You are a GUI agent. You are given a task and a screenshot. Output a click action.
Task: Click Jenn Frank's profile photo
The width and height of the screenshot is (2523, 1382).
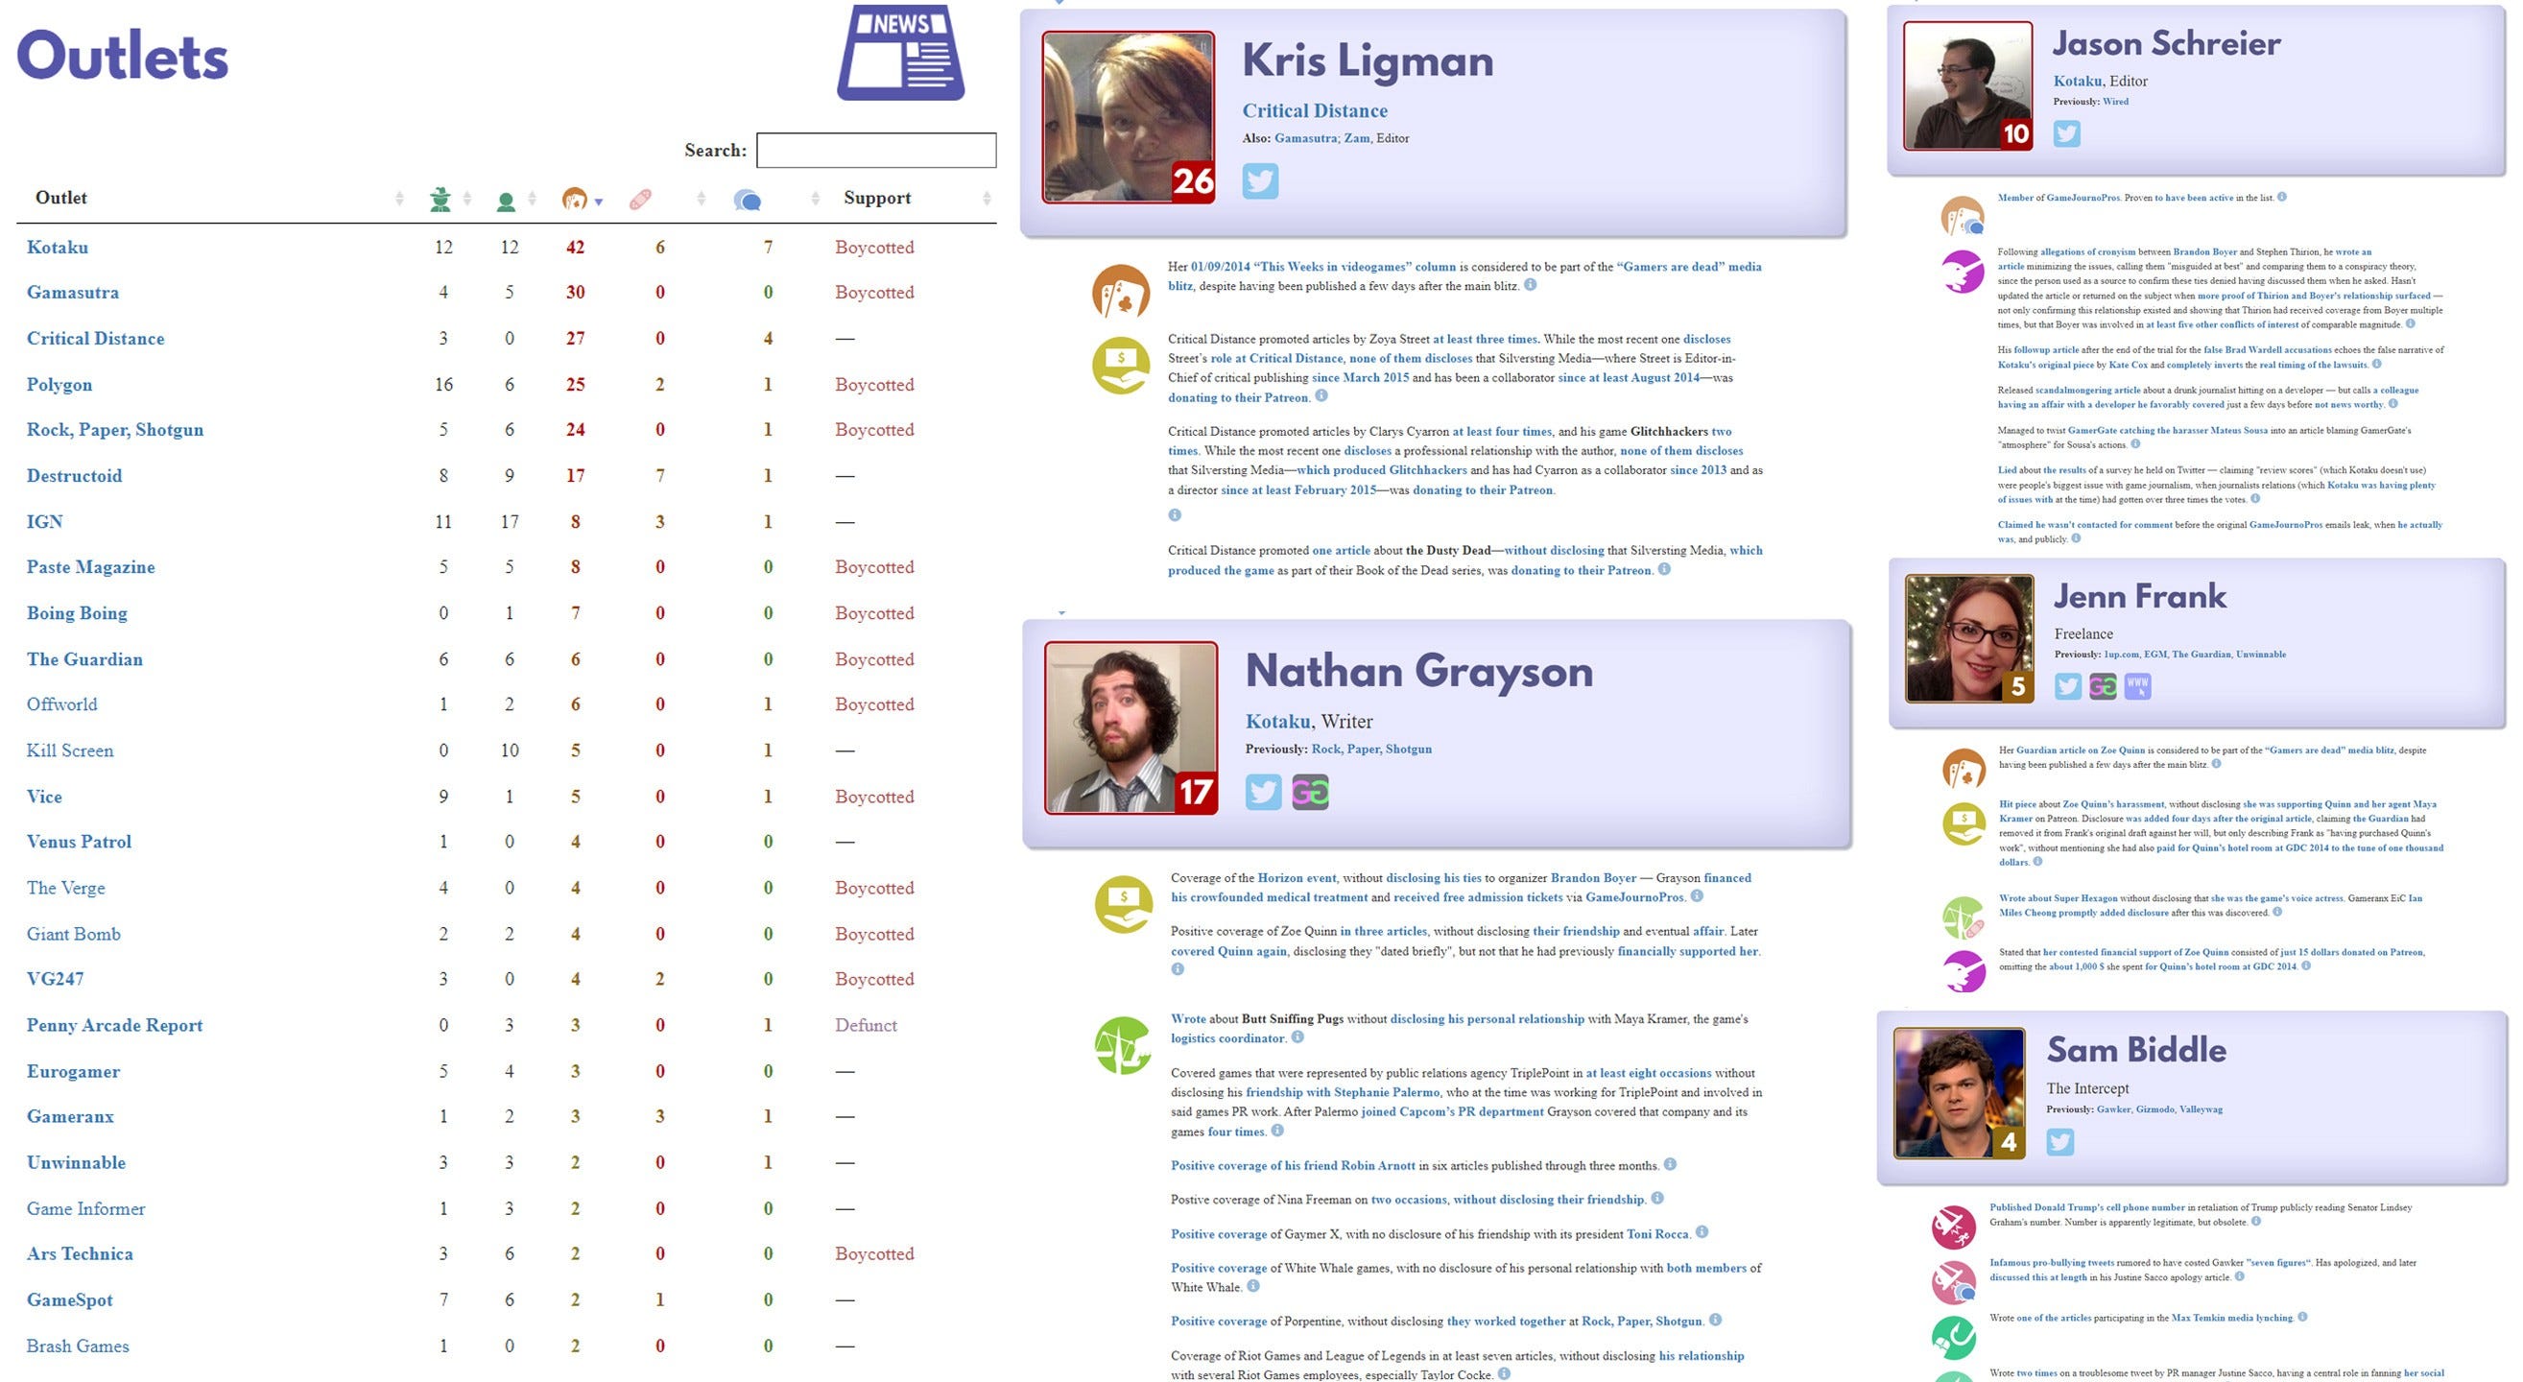[x=1967, y=637]
